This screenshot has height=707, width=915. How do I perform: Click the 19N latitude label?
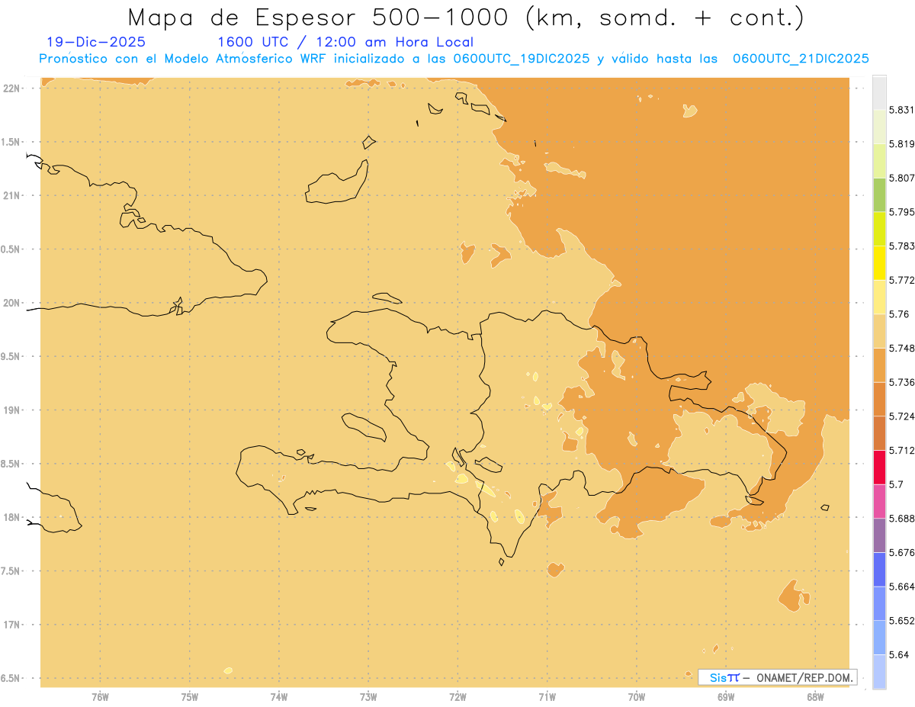tap(12, 410)
